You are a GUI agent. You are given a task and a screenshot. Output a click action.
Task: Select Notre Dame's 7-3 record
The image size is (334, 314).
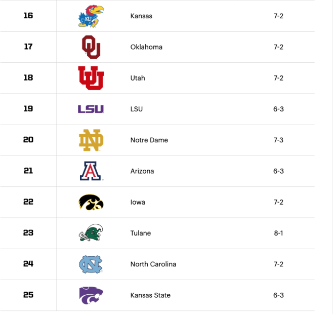[278, 140]
